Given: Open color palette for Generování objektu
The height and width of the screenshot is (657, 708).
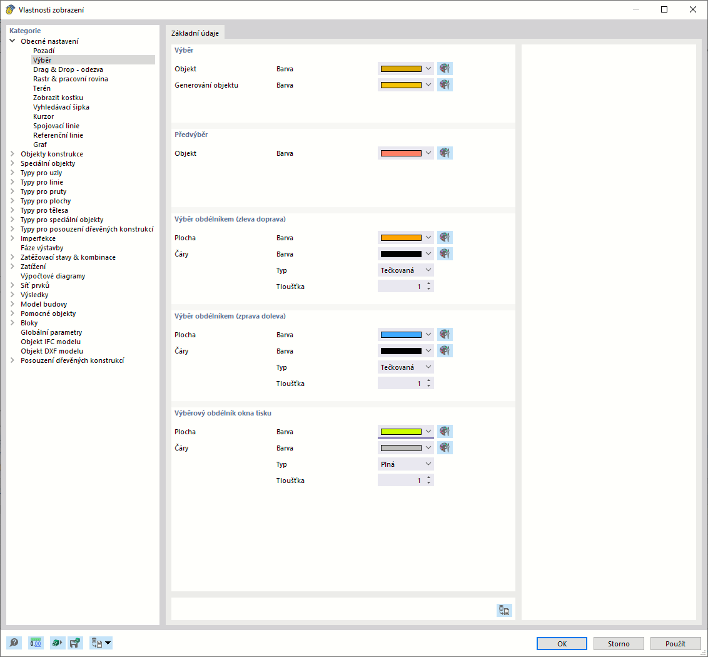Looking at the screenshot, I should coord(445,85).
